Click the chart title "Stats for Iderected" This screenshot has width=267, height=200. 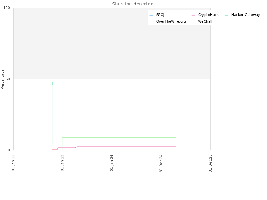[x=132, y=4]
